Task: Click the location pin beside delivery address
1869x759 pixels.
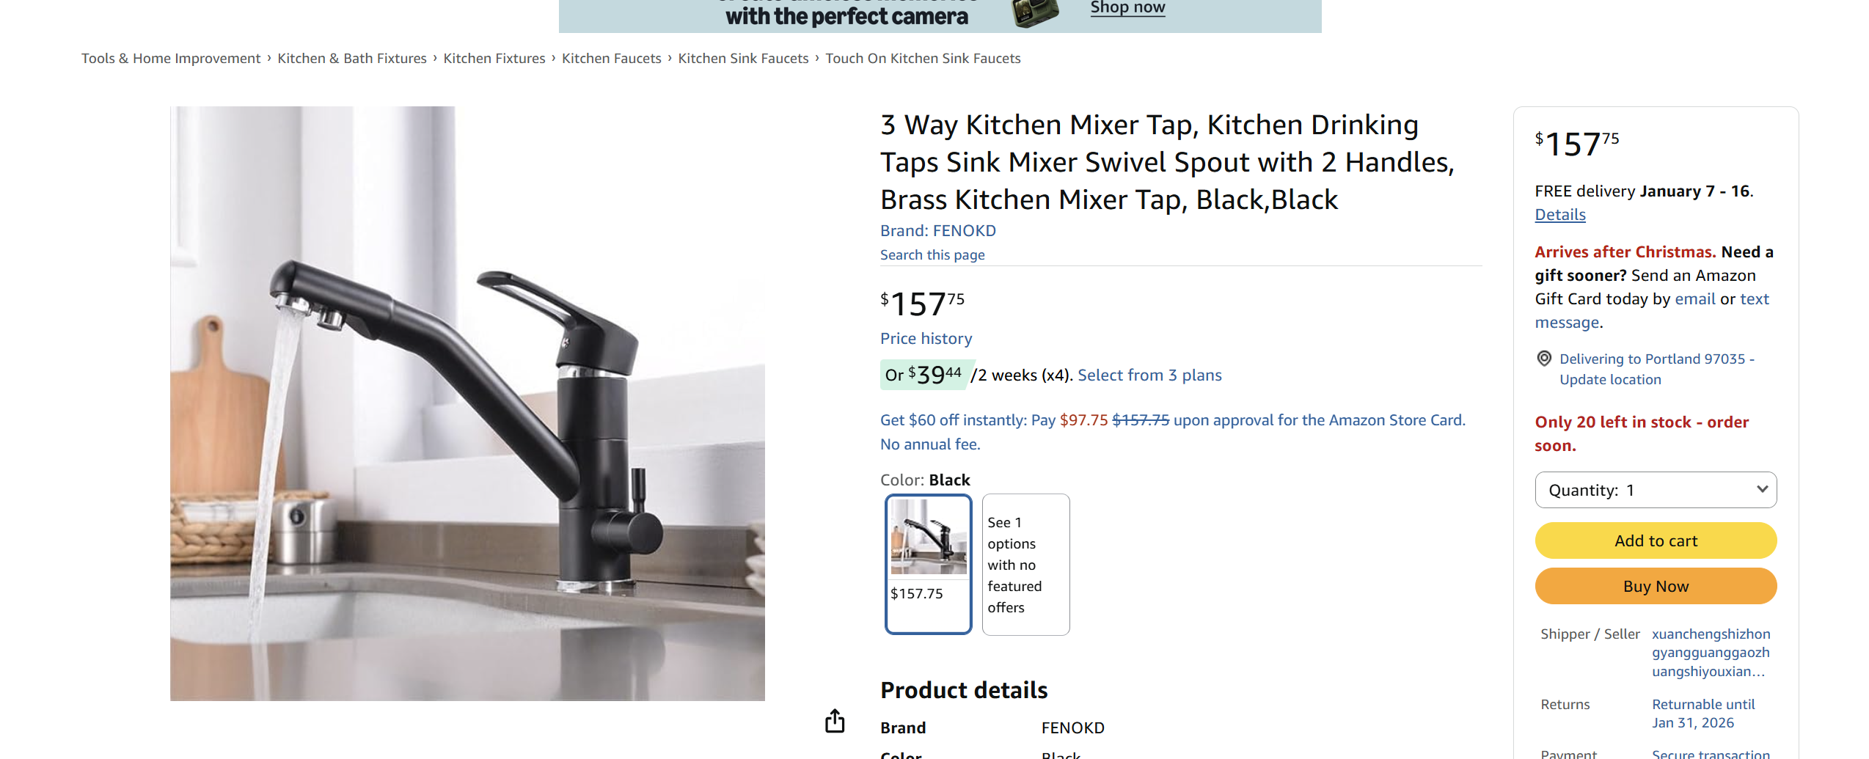Action: point(1544,359)
